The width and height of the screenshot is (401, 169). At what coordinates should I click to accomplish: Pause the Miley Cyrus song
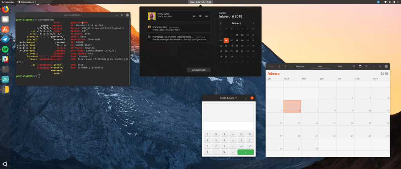pos(200,16)
